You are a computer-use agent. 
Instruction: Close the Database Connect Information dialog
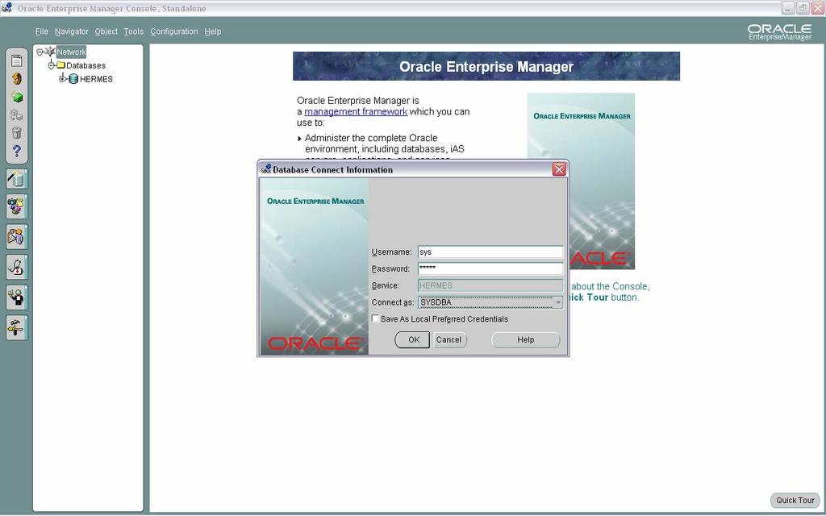pos(559,169)
